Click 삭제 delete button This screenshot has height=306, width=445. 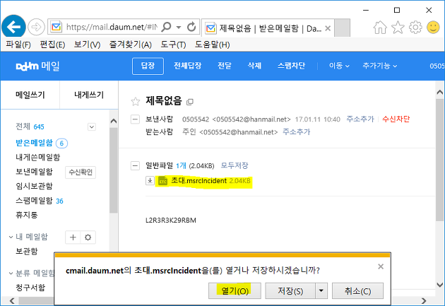pos(254,66)
